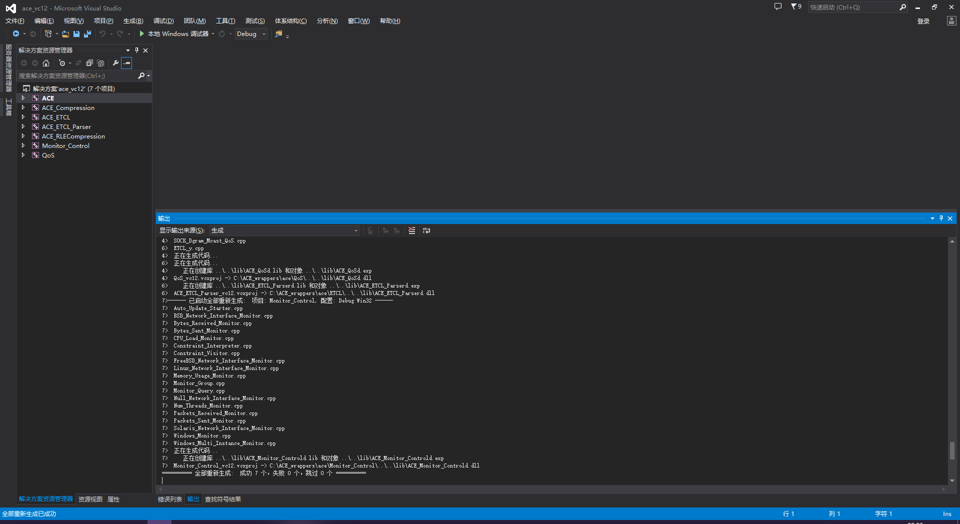The height and width of the screenshot is (524, 960).
Task: Clear all output messages
Action: click(411, 230)
